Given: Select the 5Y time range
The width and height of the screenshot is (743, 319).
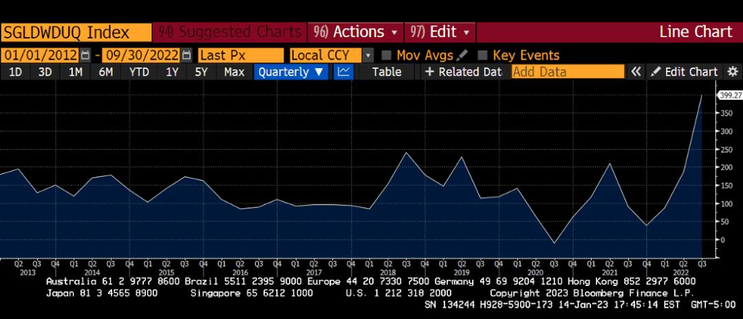Looking at the screenshot, I should [201, 71].
